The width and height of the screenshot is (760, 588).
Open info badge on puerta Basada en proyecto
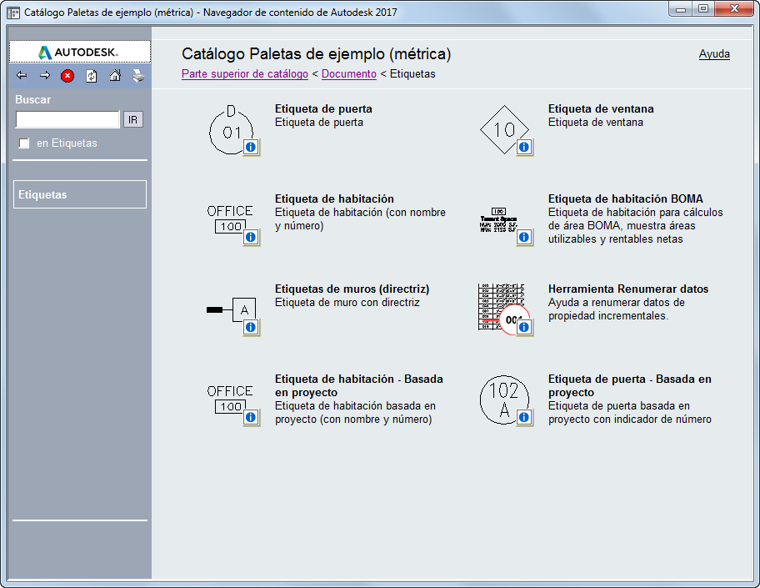(524, 417)
